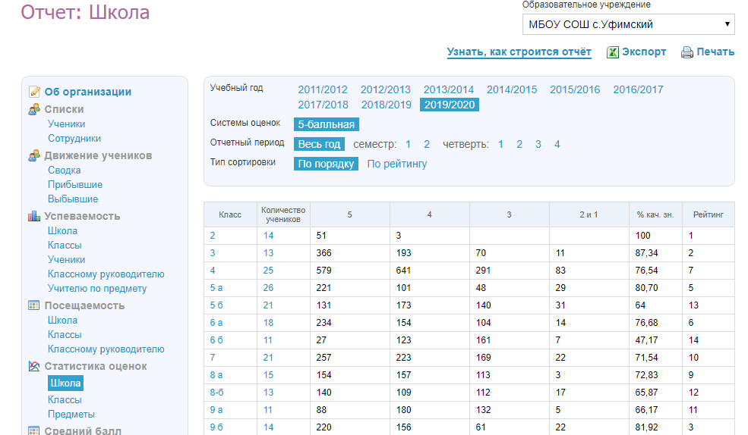Click the Успеваемость bar chart icon

point(34,216)
